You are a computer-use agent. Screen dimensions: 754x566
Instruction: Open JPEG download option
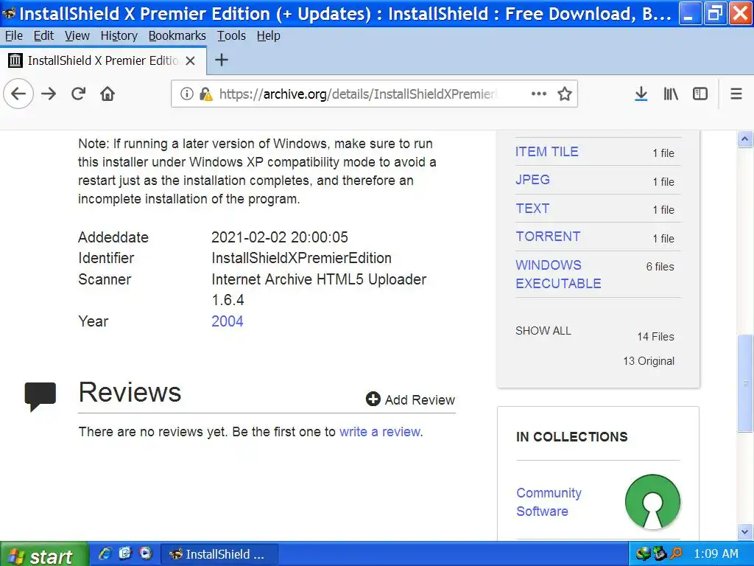532,180
